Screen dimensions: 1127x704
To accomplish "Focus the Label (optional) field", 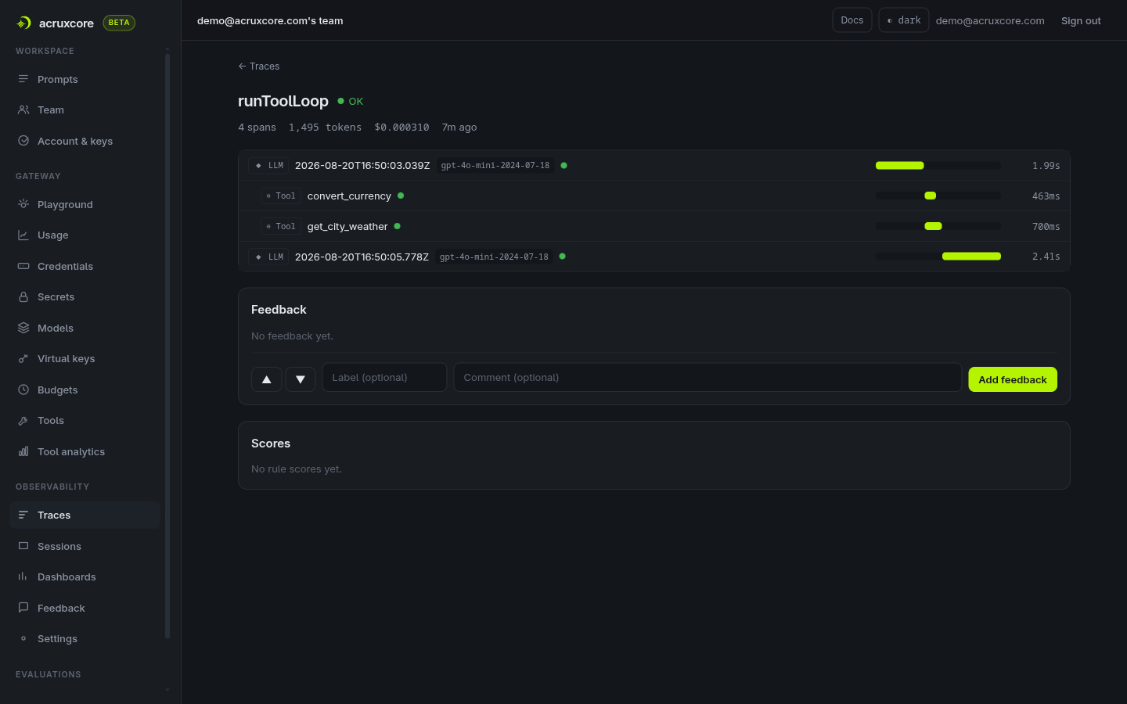I will pos(384,377).
